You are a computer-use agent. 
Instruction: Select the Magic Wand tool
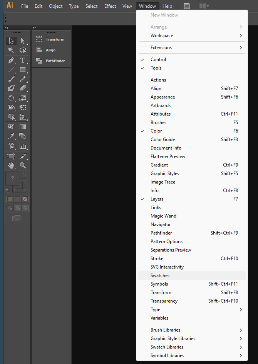coord(11,50)
